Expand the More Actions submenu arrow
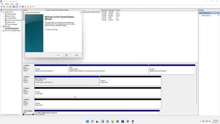 point(219,15)
